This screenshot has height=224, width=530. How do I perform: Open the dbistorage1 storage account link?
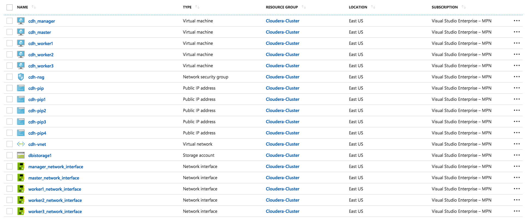pyautogui.click(x=40, y=155)
